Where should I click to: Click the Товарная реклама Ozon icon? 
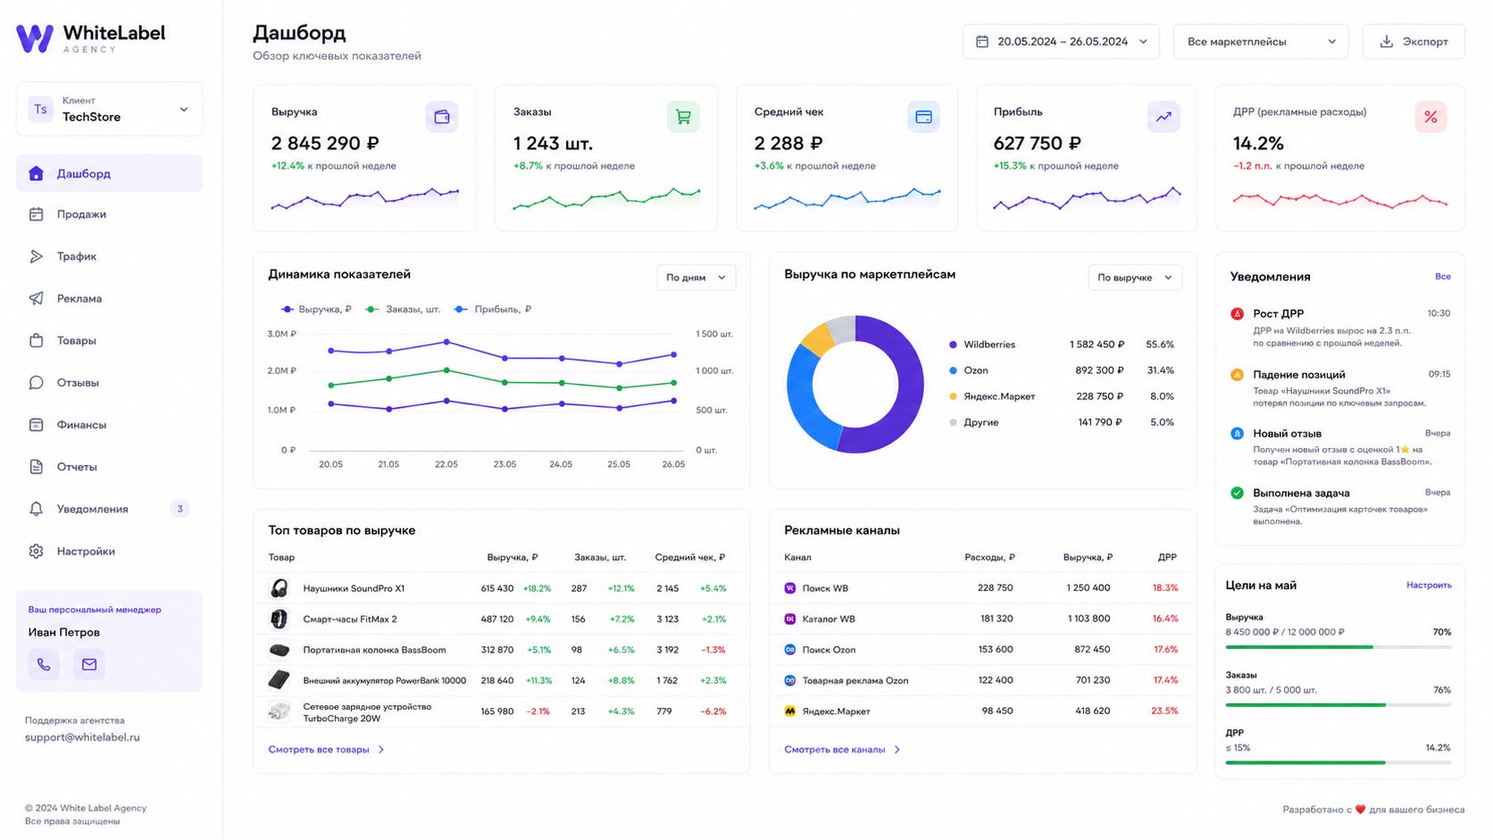(789, 680)
